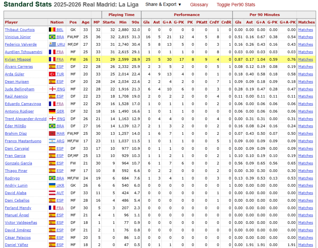This screenshot has height=248, width=318.
Task: Open Trent Alexander-Arnold player link
Action: coord(26,119)
